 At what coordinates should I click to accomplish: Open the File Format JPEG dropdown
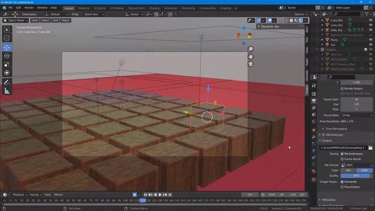(x=357, y=165)
